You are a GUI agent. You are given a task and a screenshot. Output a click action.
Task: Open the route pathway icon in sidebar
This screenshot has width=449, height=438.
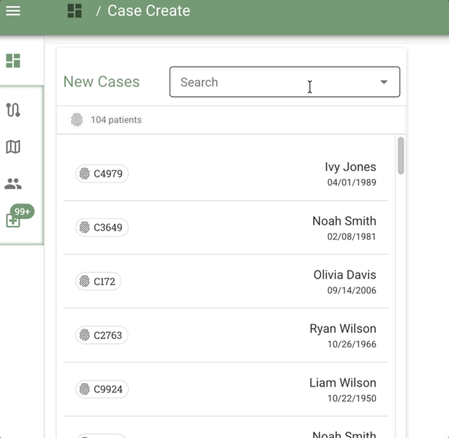pyautogui.click(x=13, y=109)
